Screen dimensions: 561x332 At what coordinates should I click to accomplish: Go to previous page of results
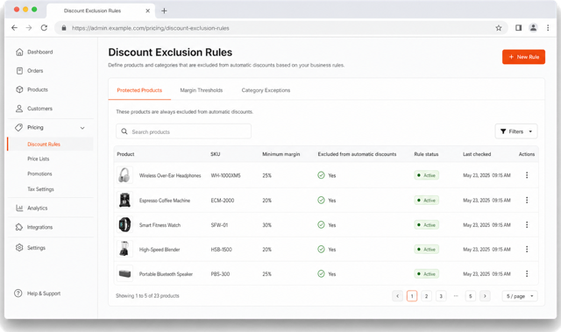tap(397, 296)
